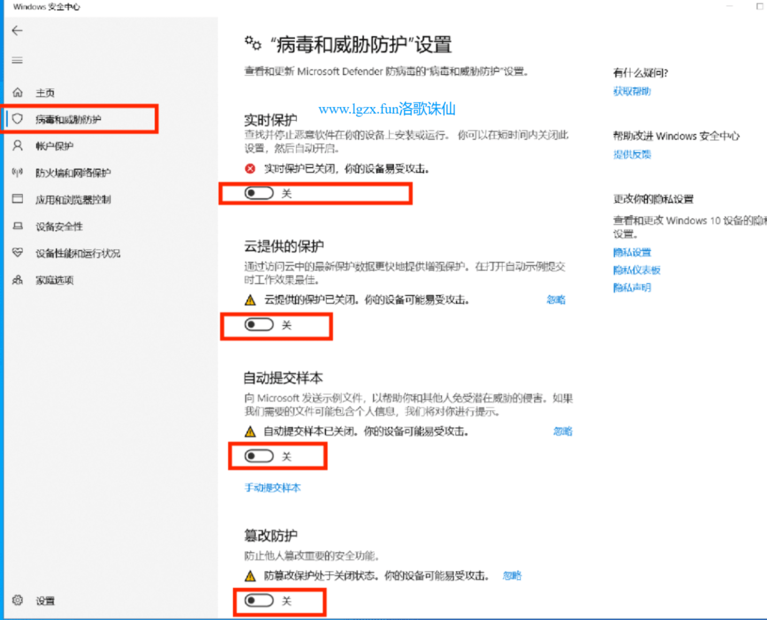Screen dimensions: 767x620
Task: Click the 手动提交样本 link
Action: pos(272,487)
